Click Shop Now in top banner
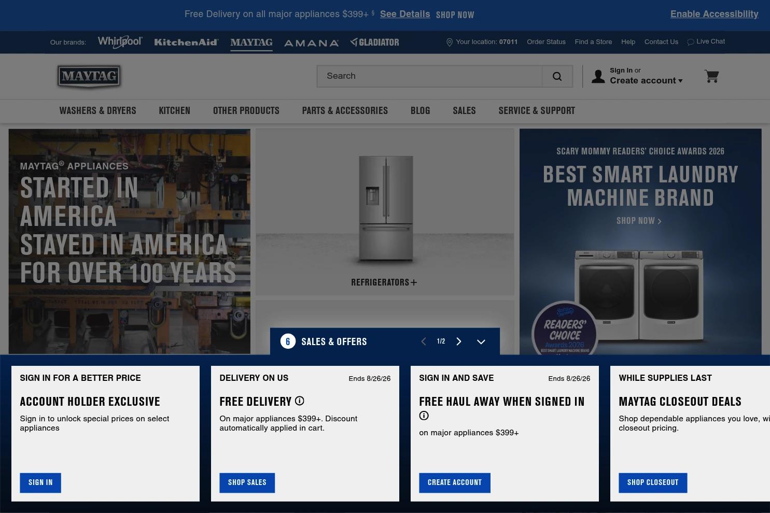 pyautogui.click(x=455, y=15)
